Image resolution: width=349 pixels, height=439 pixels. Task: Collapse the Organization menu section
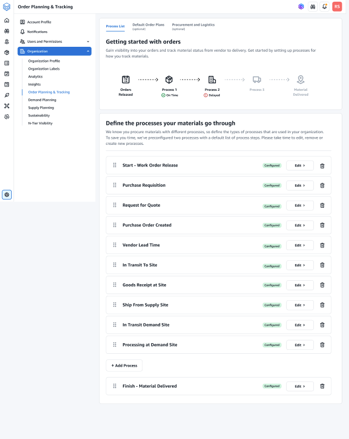point(88,51)
